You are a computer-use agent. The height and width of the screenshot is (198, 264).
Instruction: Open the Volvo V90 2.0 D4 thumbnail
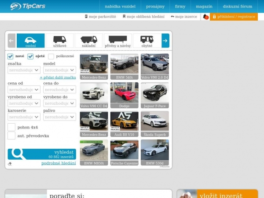point(155,67)
